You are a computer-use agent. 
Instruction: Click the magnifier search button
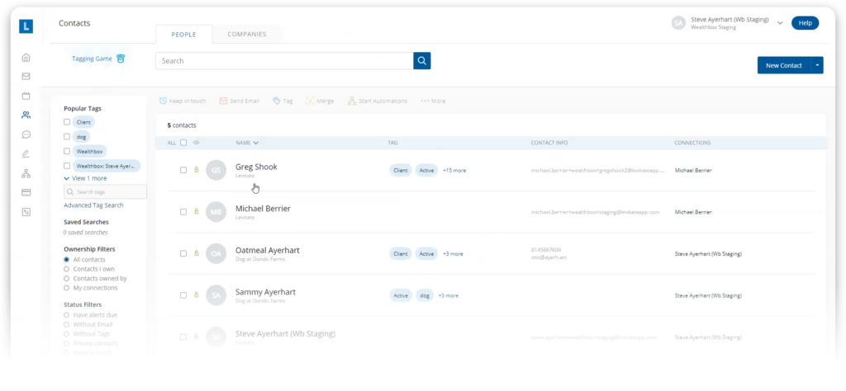(x=422, y=61)
